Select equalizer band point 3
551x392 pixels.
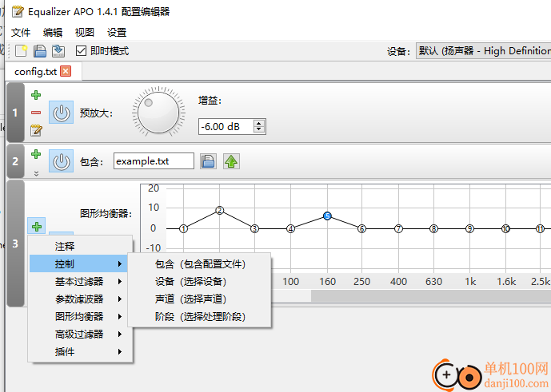255,229
